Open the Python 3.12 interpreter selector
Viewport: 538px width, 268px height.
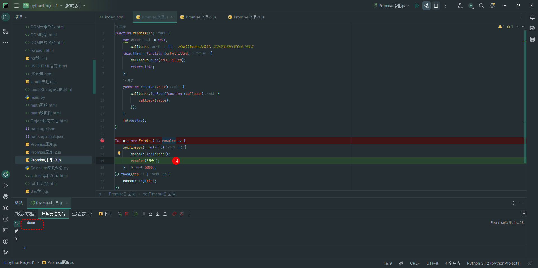point(494,263)
